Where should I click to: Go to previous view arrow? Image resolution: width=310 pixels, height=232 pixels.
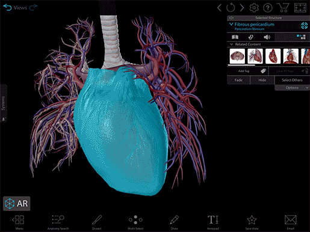click(219, 8)
